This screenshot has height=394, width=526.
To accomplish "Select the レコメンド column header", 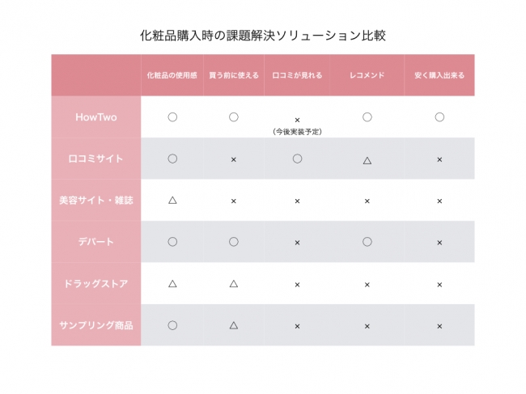I will [367, 75].
